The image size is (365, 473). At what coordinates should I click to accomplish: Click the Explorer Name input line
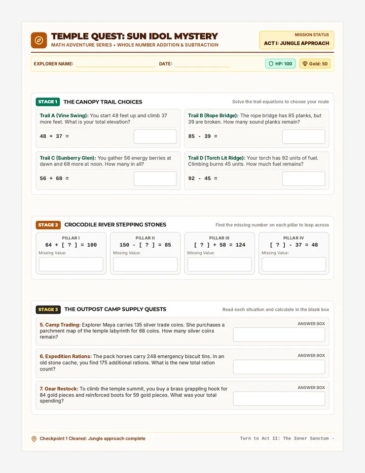coord(116,64)
